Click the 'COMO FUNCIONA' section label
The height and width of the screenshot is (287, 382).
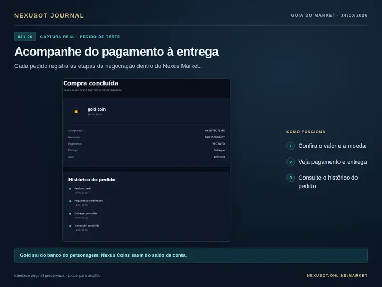pos(306,132)
